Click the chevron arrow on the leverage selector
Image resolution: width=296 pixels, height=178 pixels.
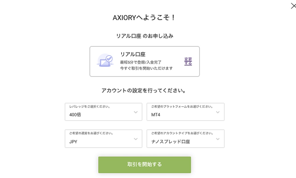point(136,112)
